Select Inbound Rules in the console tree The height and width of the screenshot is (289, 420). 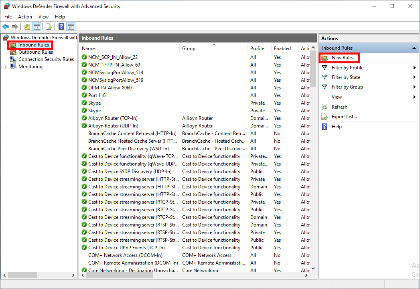pyautogui.click(x=33, y=45)
